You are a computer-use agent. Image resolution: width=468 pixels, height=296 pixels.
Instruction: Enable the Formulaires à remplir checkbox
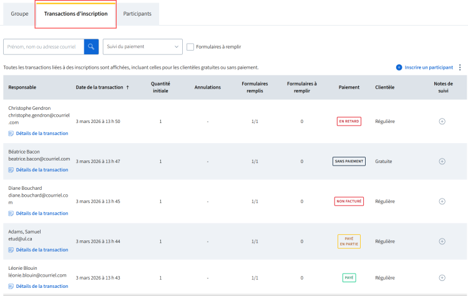click(190, 47)
